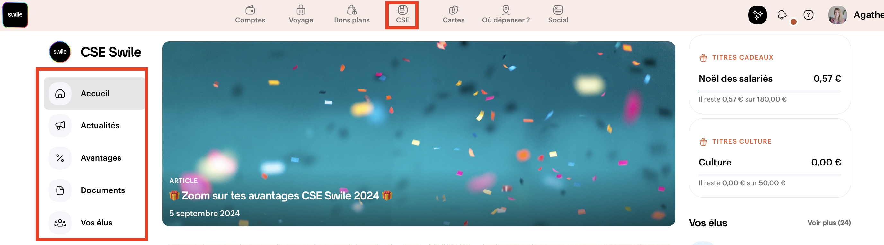This screenshot has width=884, height=245.
Task: Open the Comptes wallet icon
Action: (250, 10)
